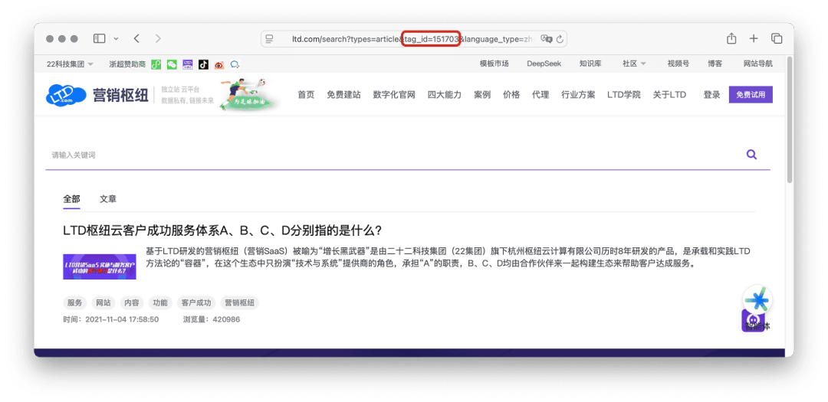
Task: Click the URL address field
Action: [x=414, y=39]
